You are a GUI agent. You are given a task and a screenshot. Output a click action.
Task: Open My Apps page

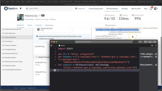pyautogui.click(x=125, y=9)
